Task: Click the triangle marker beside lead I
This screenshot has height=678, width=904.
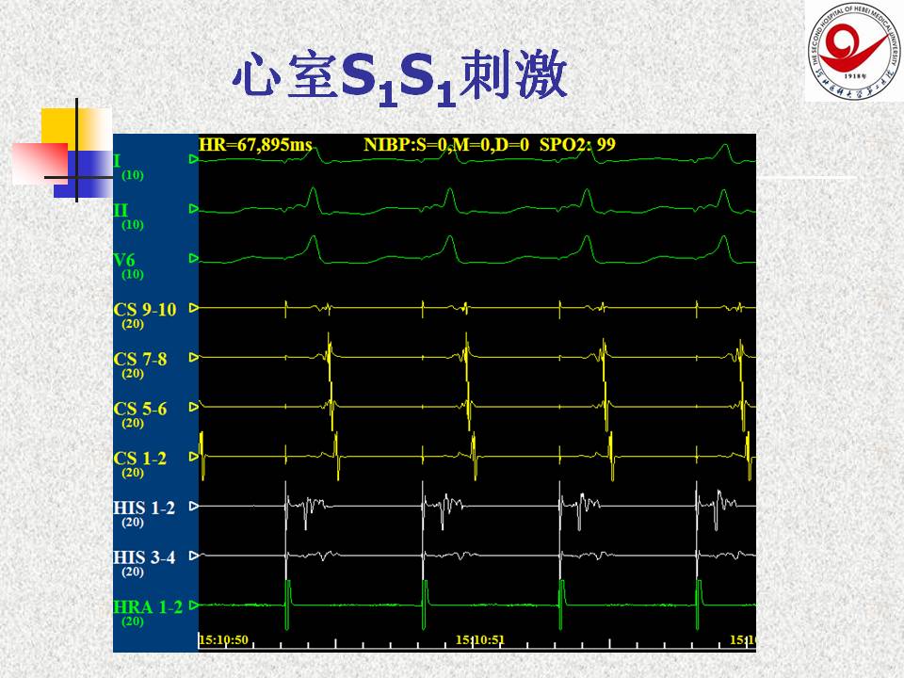Action: click(x=194, y=160)
